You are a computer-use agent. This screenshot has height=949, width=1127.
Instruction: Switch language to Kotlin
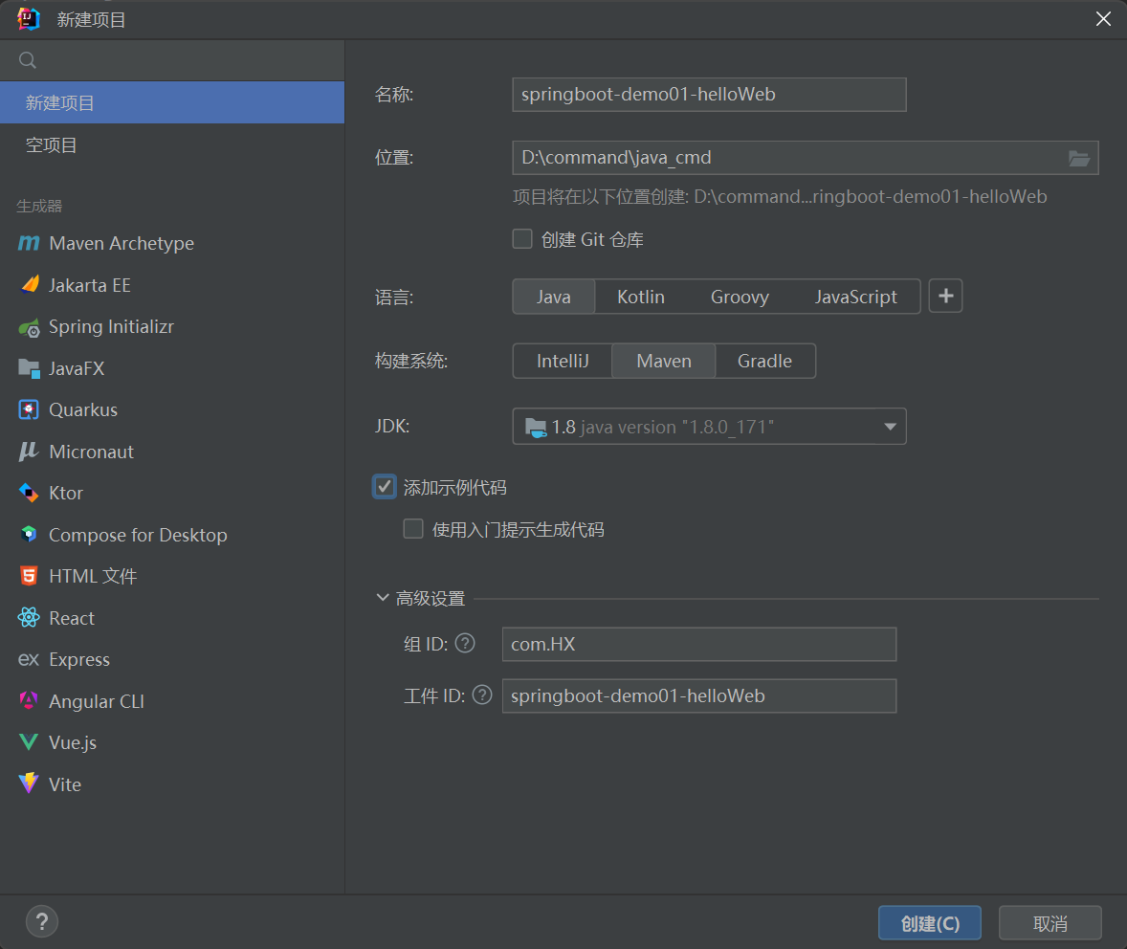640,297
